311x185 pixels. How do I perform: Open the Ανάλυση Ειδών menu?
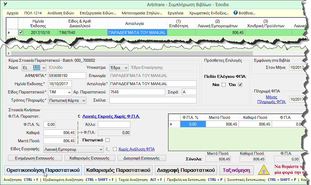click(x=61, y=13)
